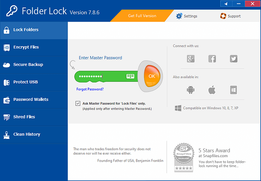Open the Google Plus social link
261x181 pixels.
pyautogui.click(x=191, y=58)
